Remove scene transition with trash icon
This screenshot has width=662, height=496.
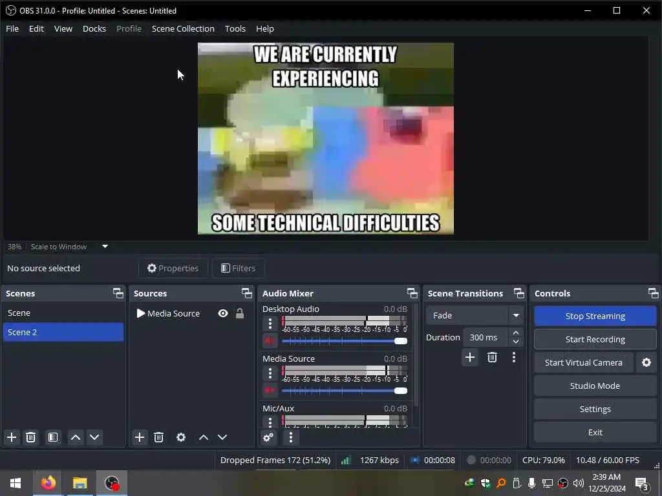click(492, 358)
